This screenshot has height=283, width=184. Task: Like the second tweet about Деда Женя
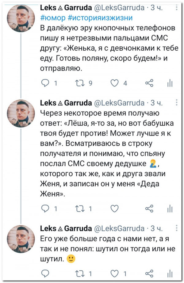114,209
